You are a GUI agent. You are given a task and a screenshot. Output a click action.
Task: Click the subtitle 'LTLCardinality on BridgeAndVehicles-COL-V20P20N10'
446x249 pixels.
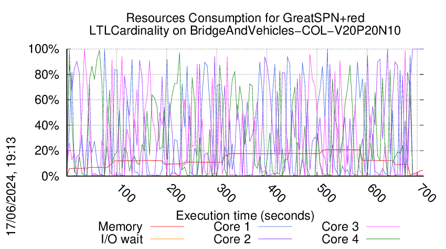pyautogui.click(x=245, y=30)
